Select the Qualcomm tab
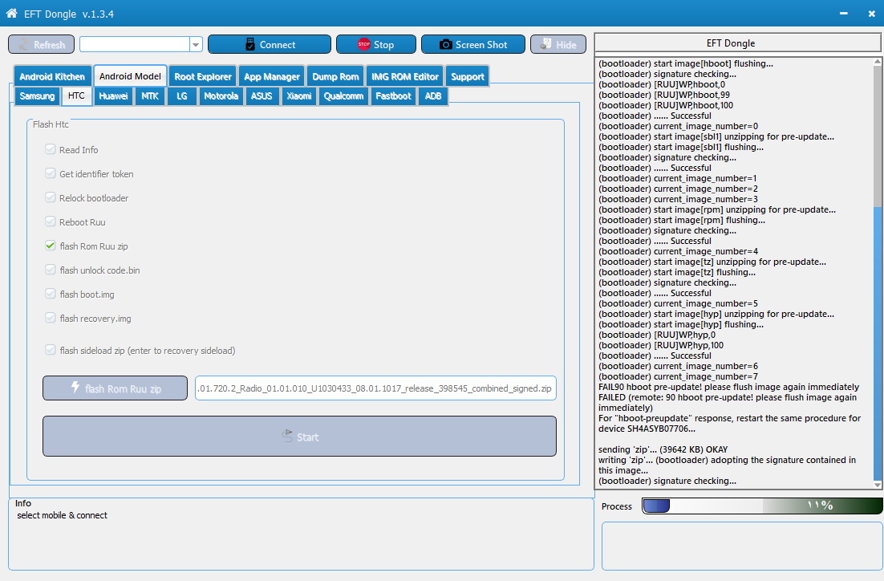This screenshot has height=581, width=884. pyautogui.click(x=343, y=96)
